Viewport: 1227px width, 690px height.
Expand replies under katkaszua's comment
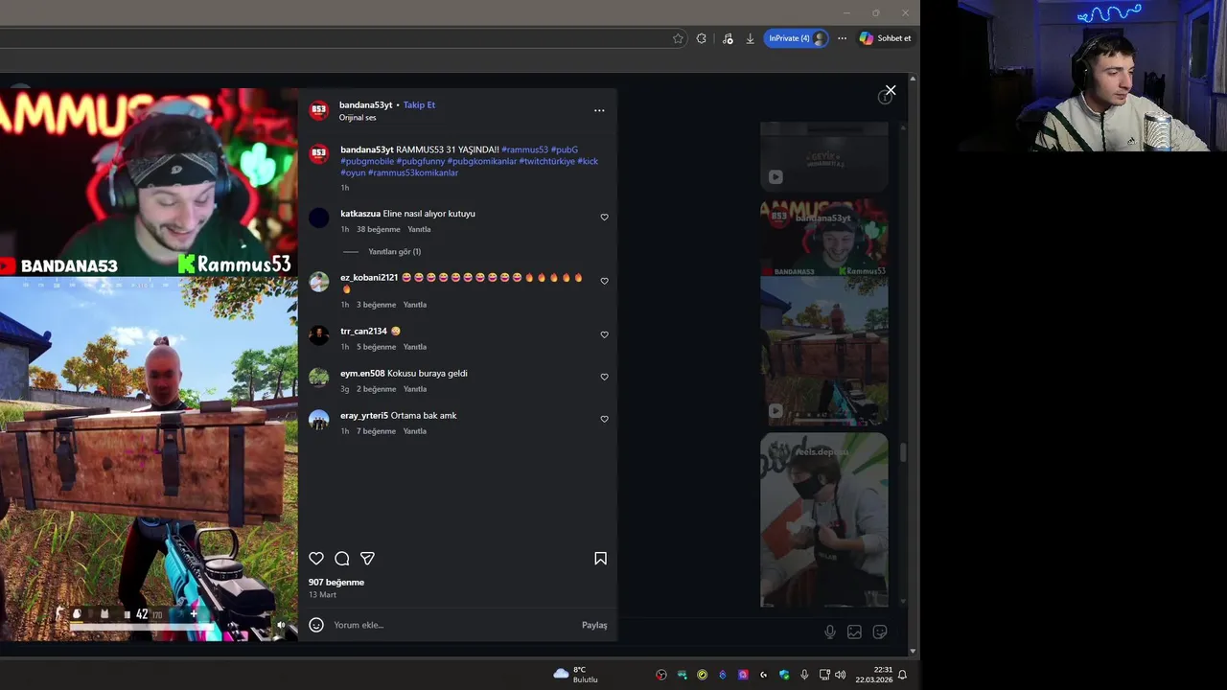pyautogui.click(x=394, y=251)
